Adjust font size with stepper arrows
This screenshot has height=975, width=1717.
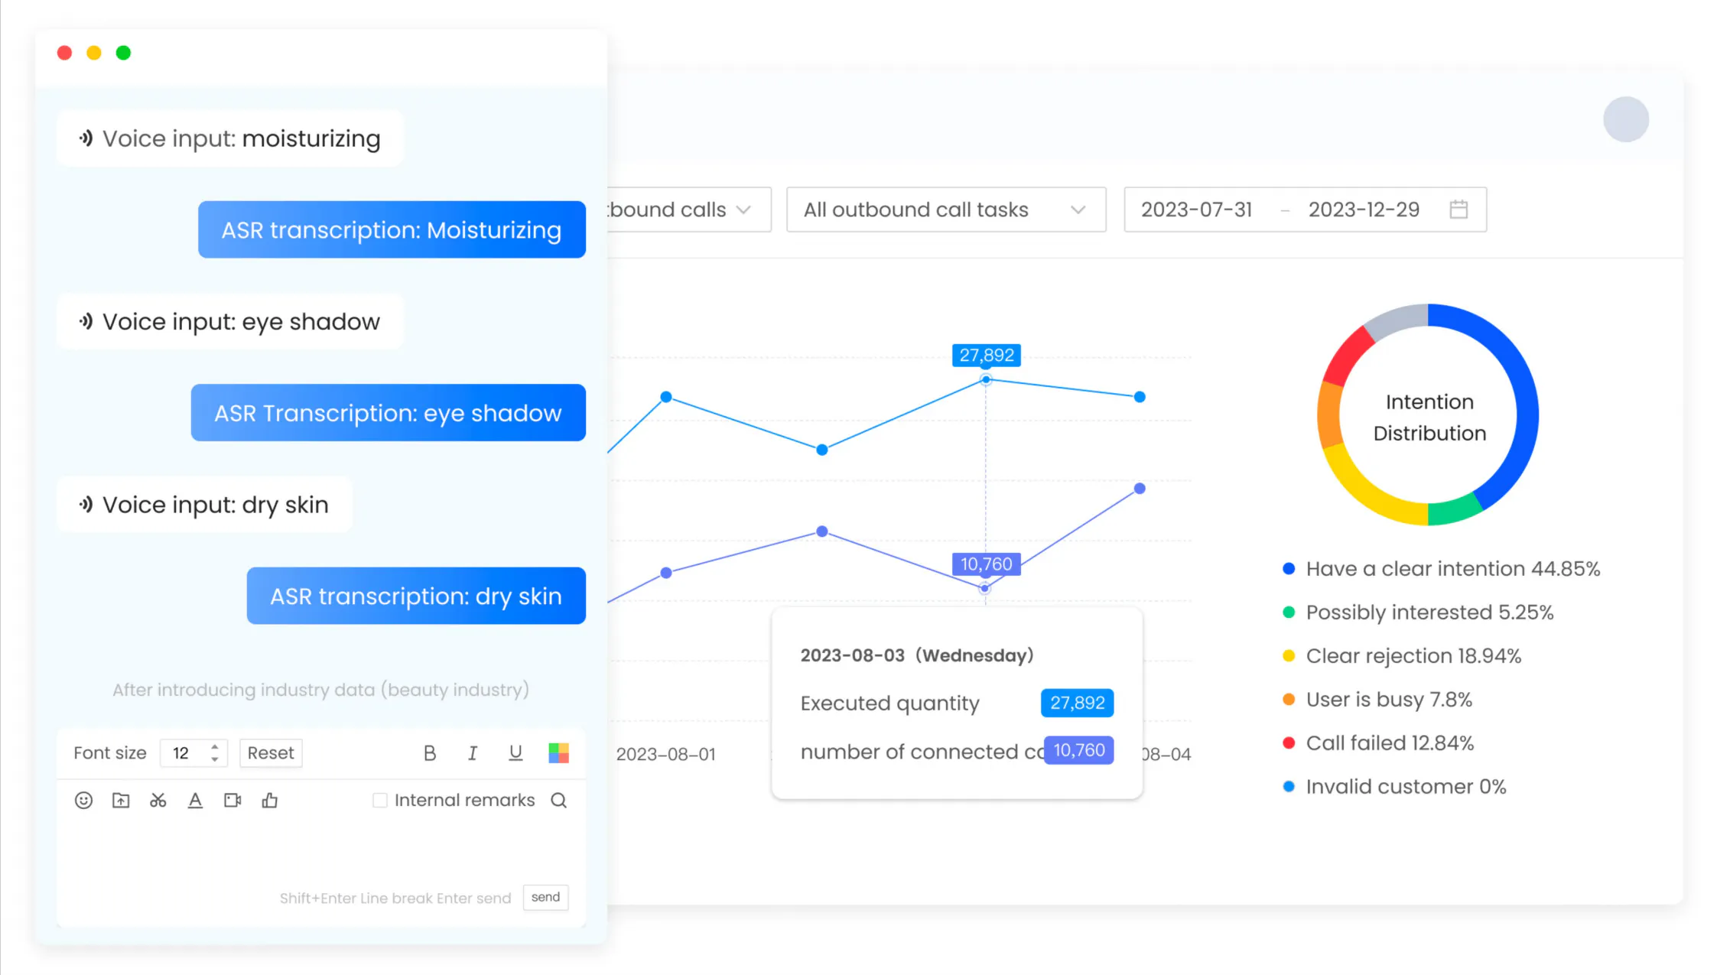[215, 753]
